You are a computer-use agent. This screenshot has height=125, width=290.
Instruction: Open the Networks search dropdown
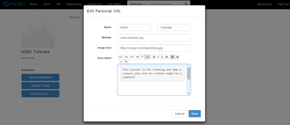point(137,4)
